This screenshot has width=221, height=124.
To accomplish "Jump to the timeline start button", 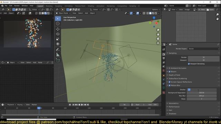I will (73, 105).
